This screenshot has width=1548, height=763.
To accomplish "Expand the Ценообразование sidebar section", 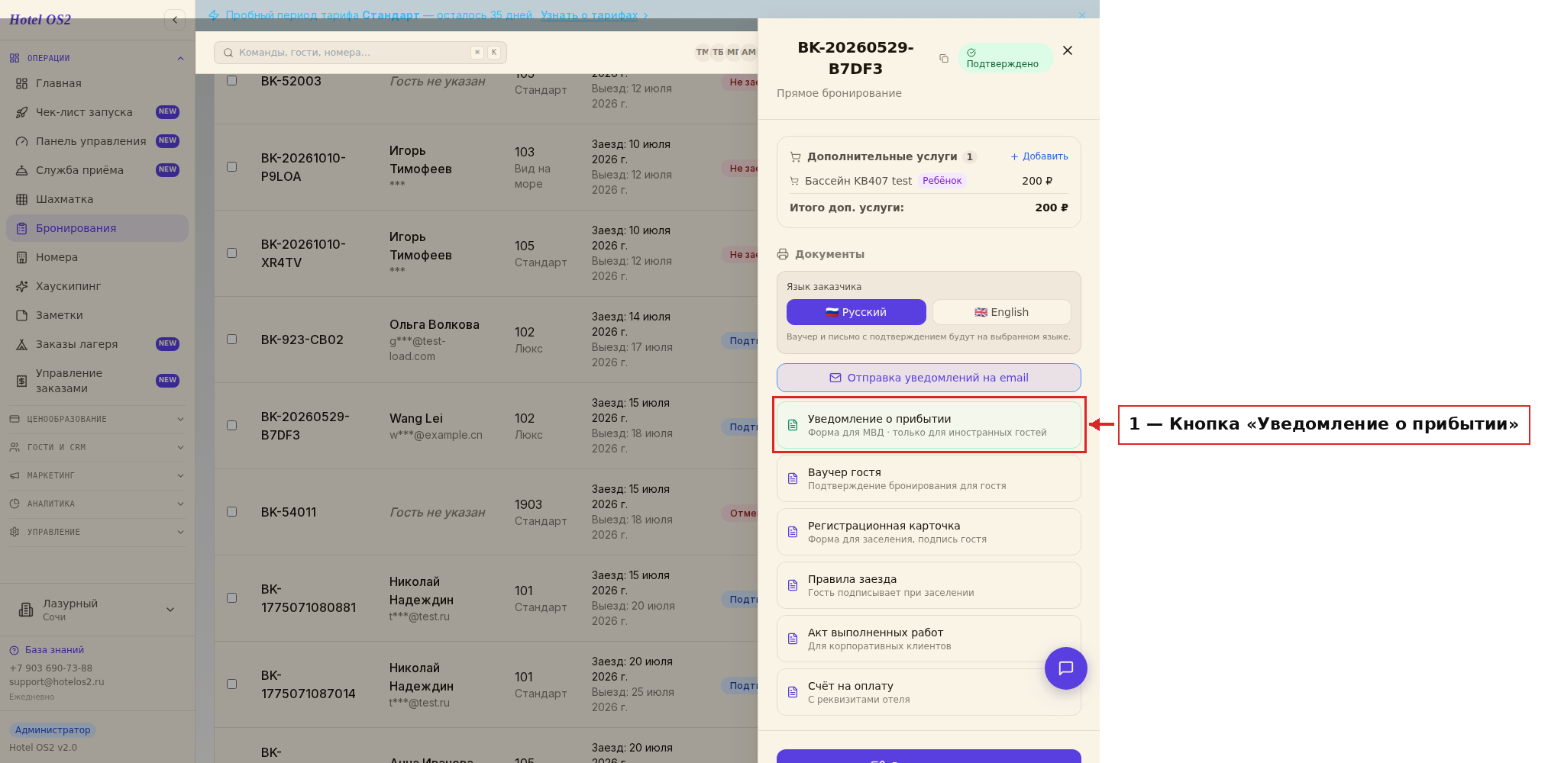I will (x=97, y=419).
